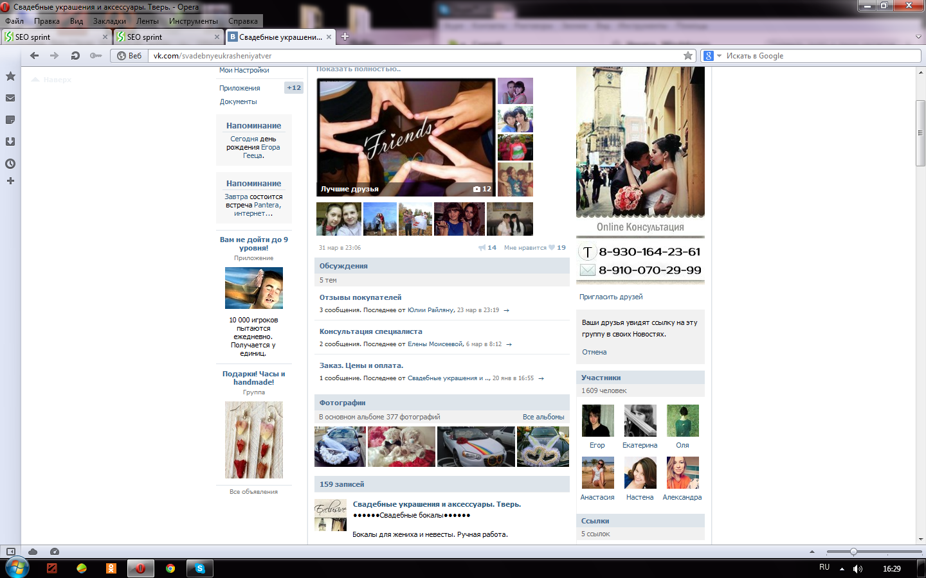The image size is (926, 578).
Task: Open closed tabs dropdown arrow at tab bar end
Action: tap(918, 37)
